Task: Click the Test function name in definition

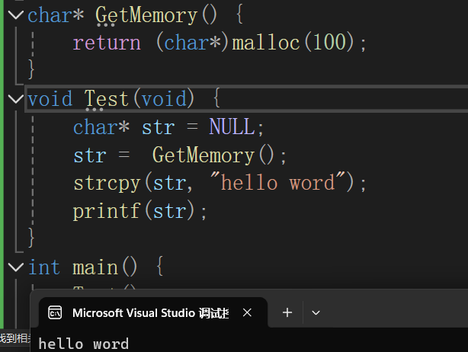Action: (x=106, y=99)
